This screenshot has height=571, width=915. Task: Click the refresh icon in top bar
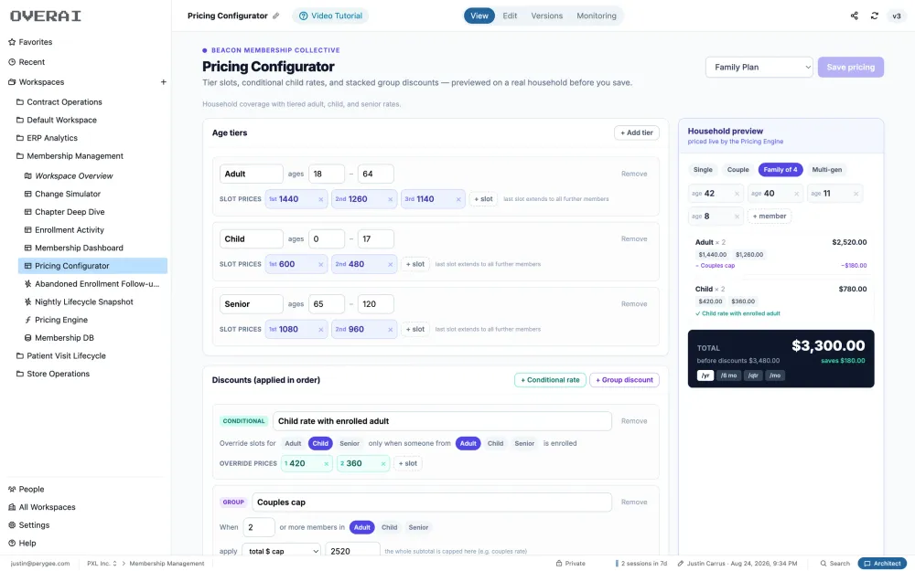click(874, 16)
